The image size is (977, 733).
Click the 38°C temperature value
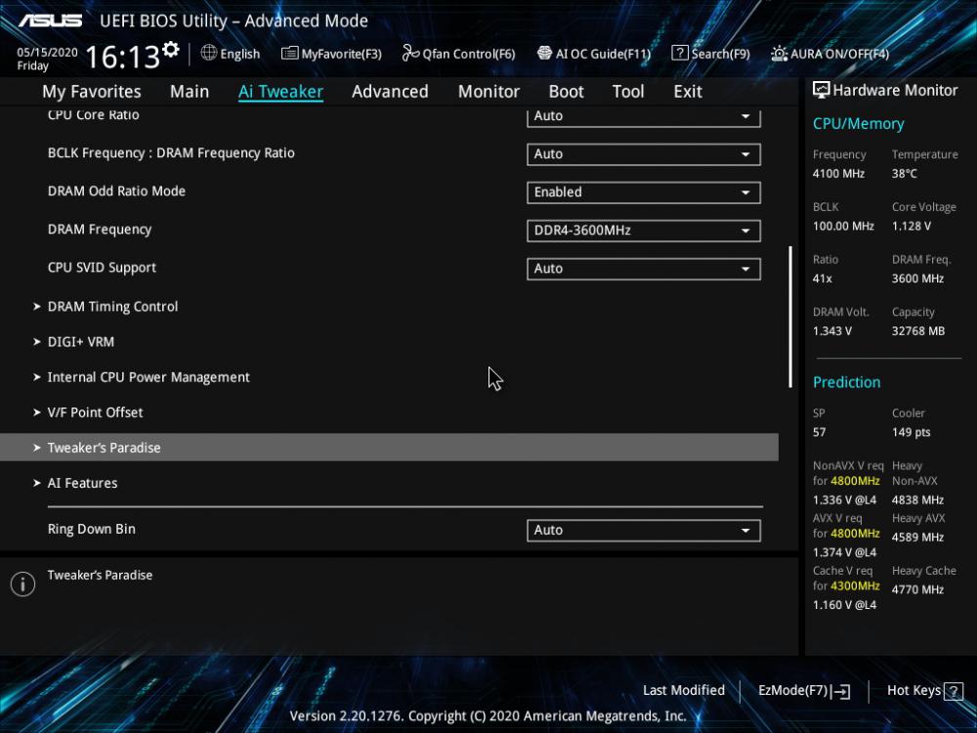904,174
